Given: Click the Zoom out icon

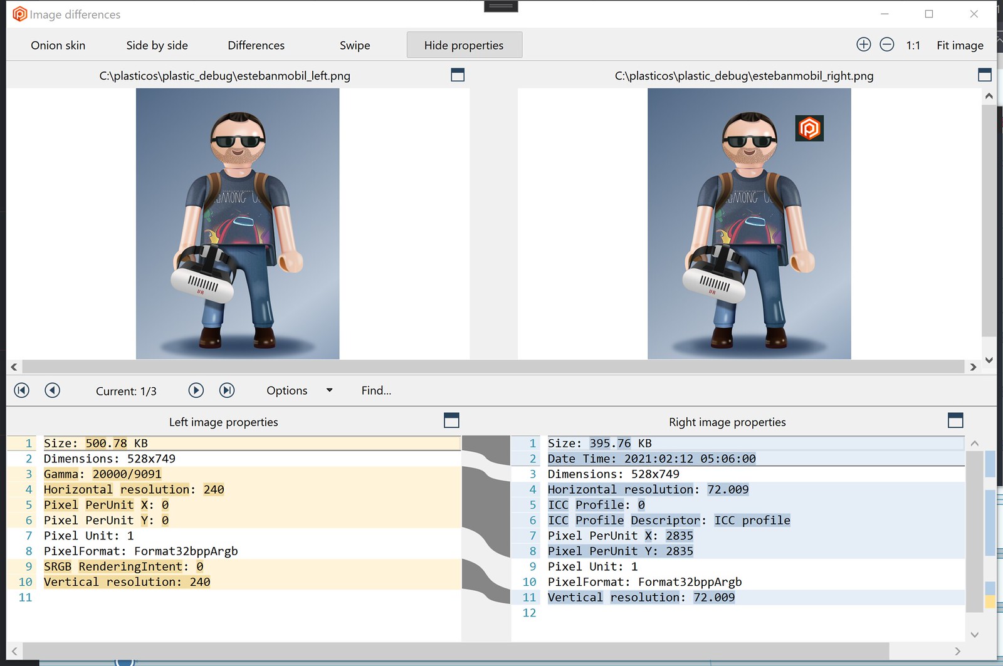Looking at the screenshot, I should coord(886,44).
